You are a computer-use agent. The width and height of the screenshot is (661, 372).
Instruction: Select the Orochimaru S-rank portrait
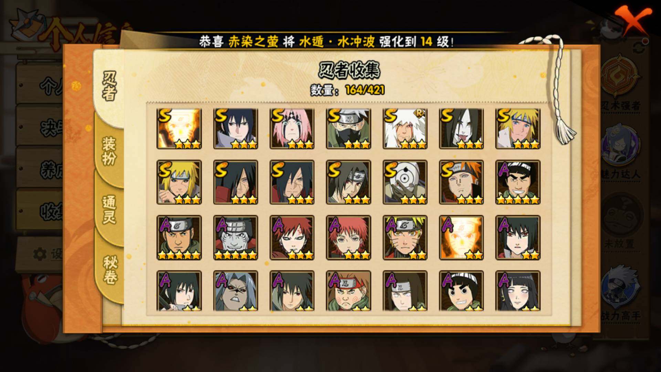click(461, 128)
